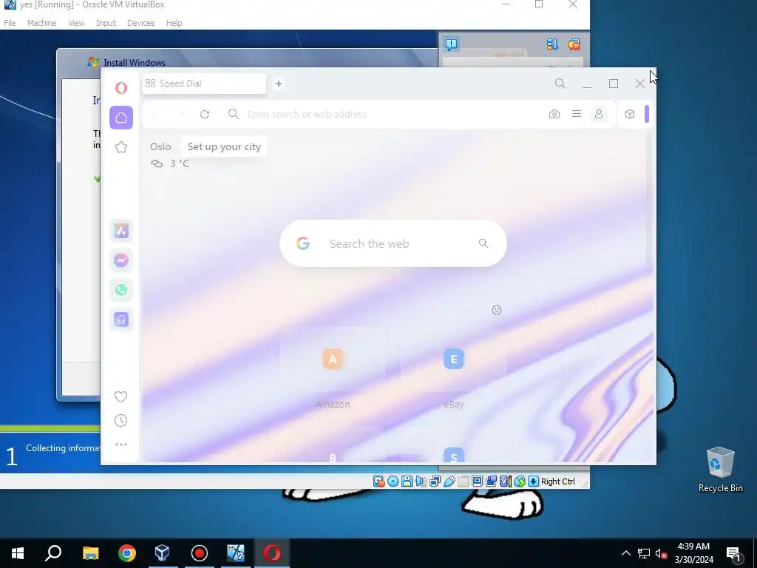Open Recycle Bin on desktop

tap(720, 469)
